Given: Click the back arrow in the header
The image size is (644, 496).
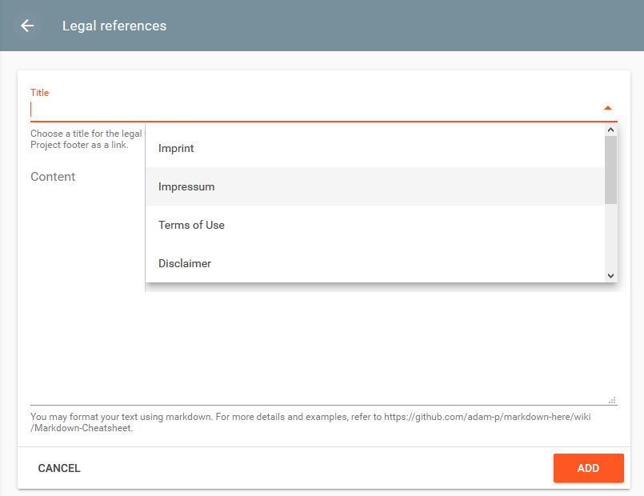Looking at the screenshot, I should click(x=27, y=26).
